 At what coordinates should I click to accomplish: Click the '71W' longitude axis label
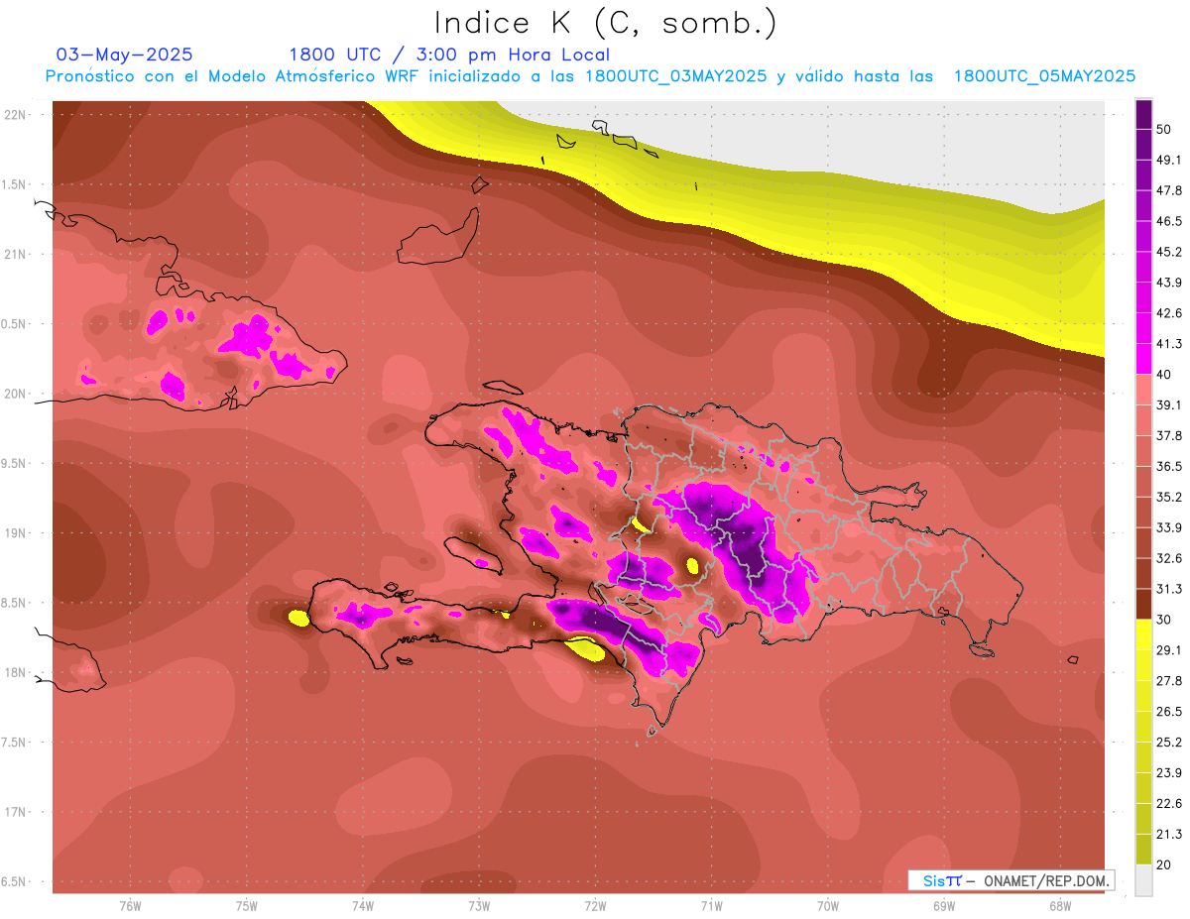(x=711, y=906)
